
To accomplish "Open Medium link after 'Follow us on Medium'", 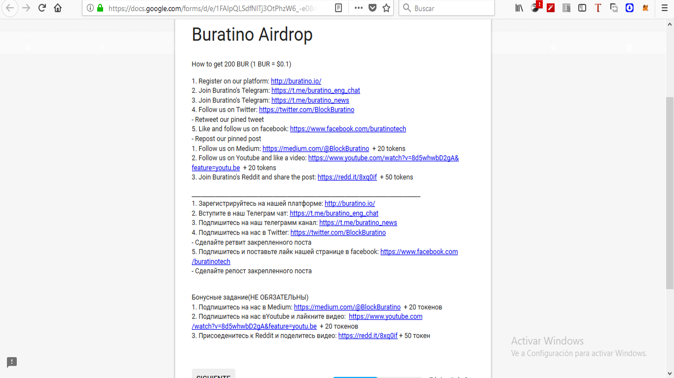I will (316, 149).
